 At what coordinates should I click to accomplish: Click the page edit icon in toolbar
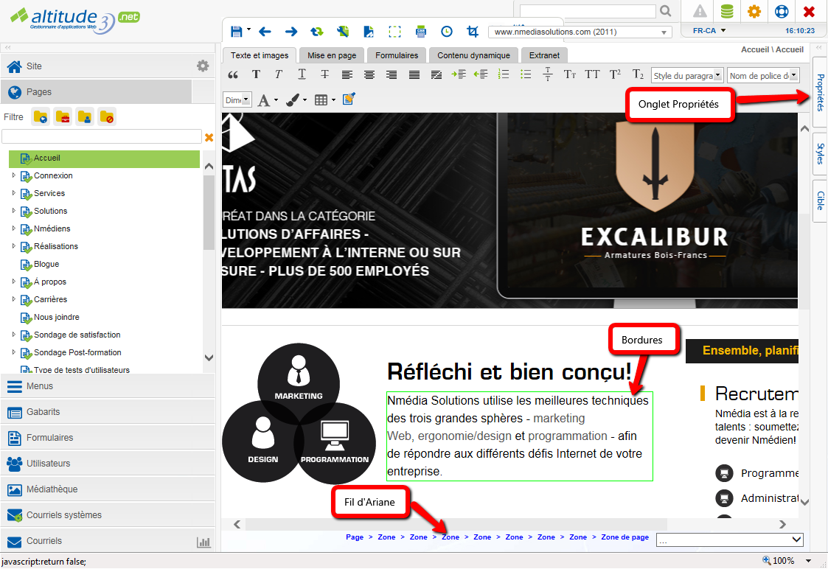point(369,32)
